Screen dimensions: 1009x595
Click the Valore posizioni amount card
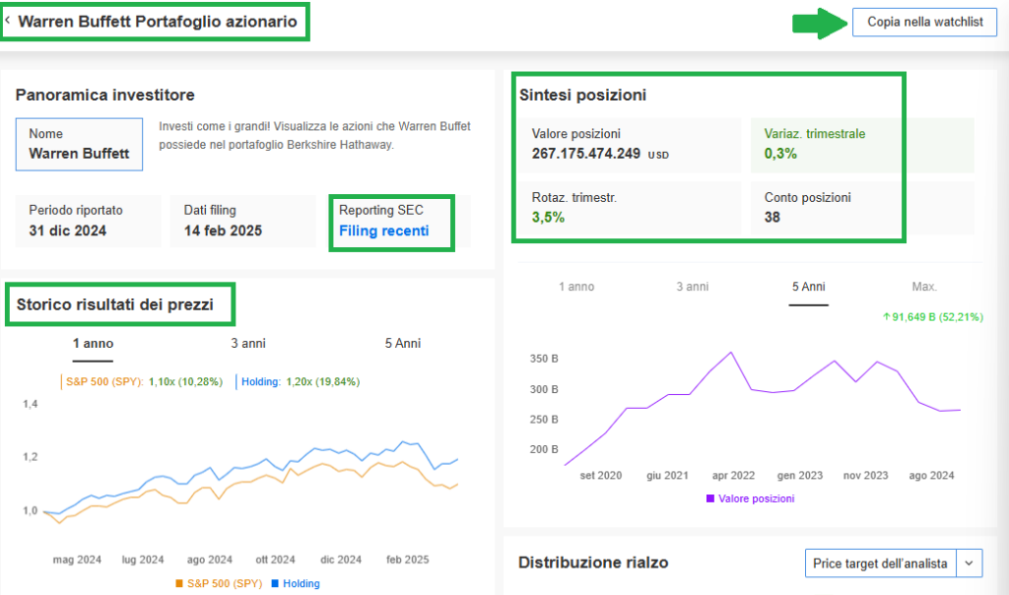[630, 144]
